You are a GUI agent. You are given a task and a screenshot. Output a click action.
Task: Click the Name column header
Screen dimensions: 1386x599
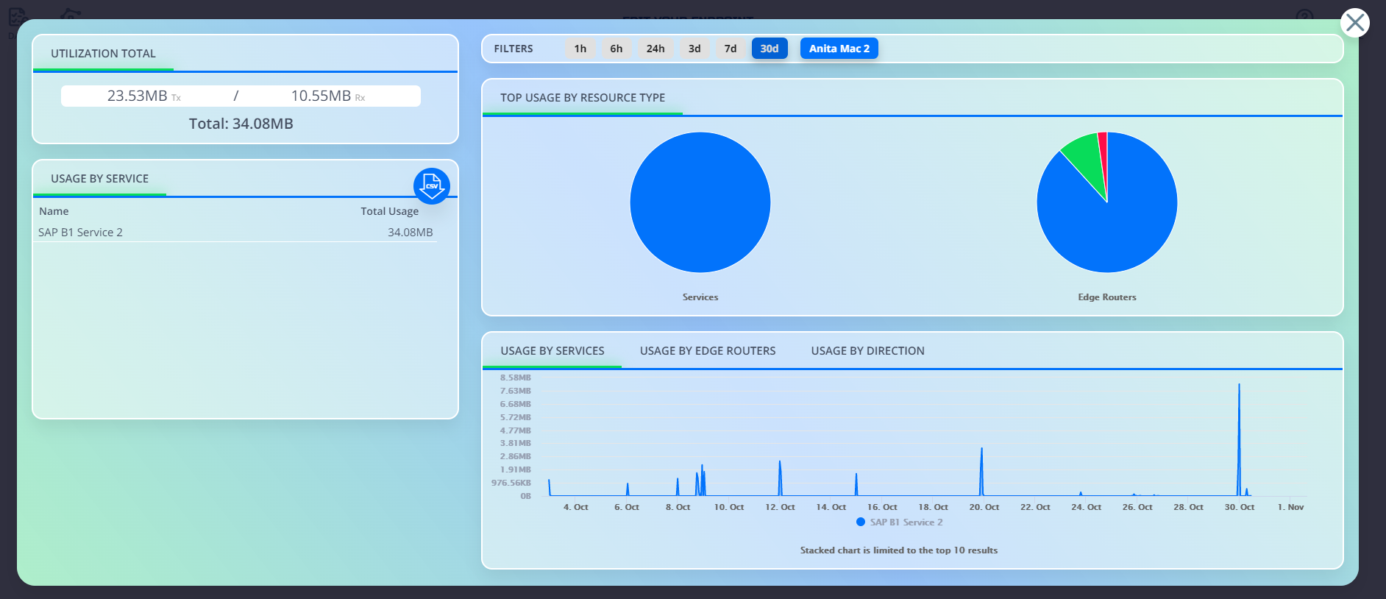[x=54, y=211]
